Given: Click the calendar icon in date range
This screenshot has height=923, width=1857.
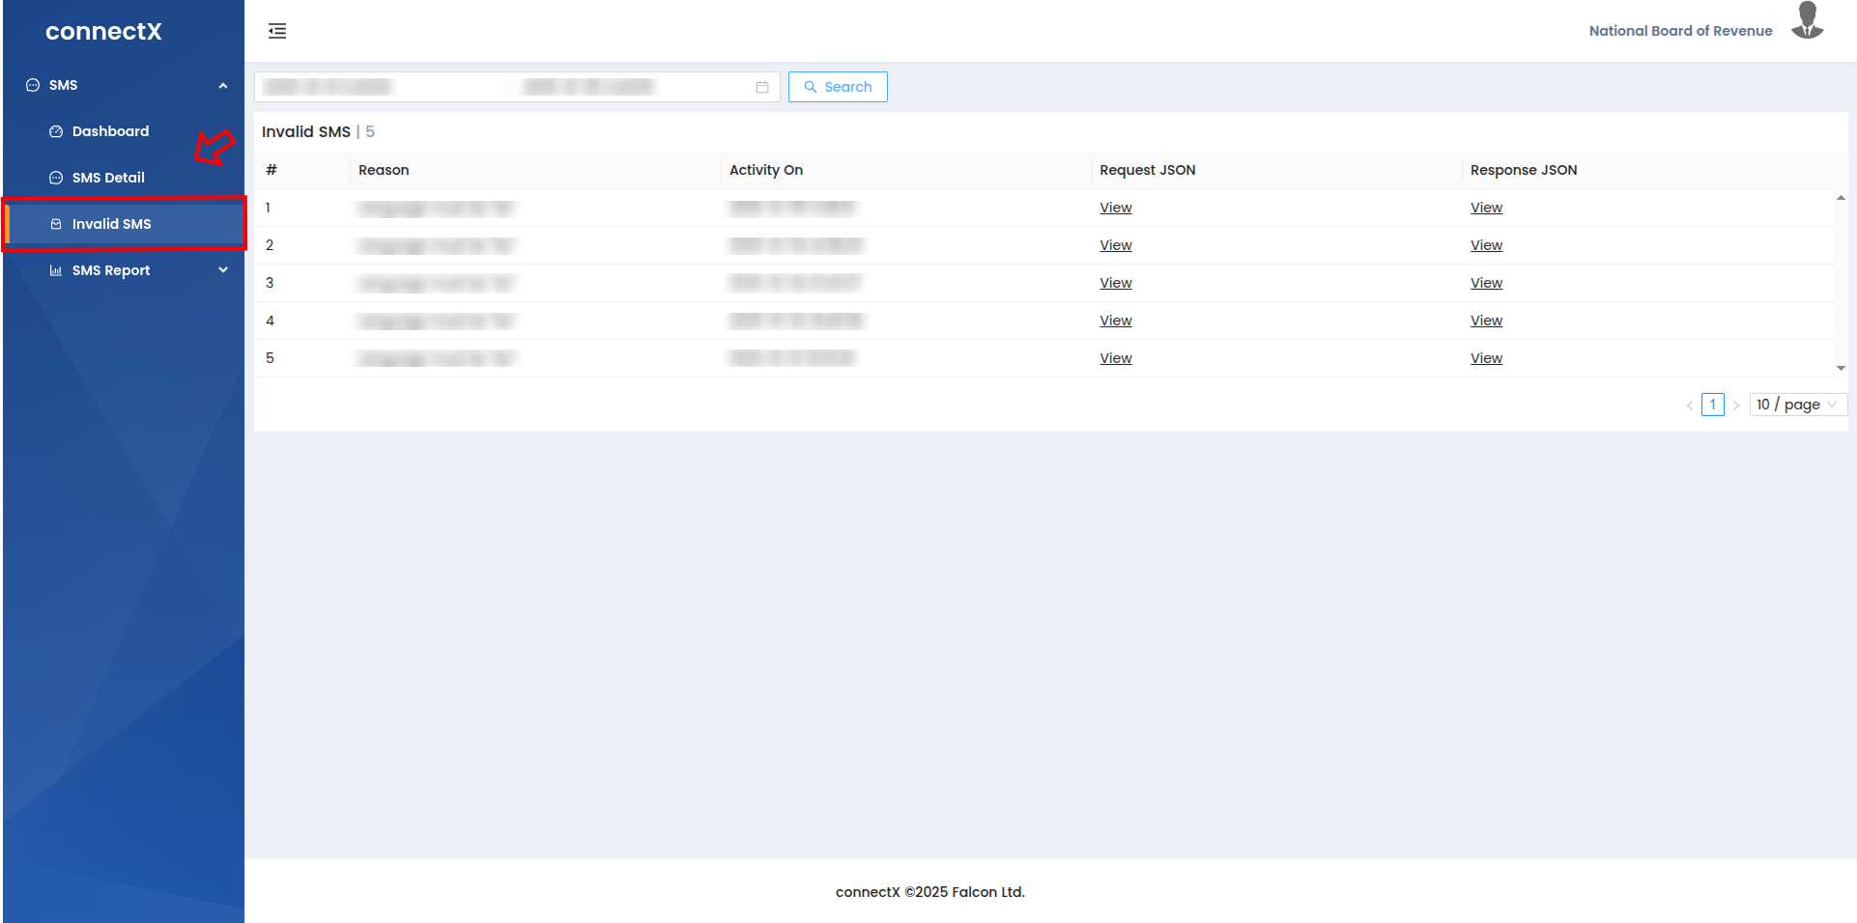Looking at the screenshot, I should pyautogui.click(x=762, y=87).
